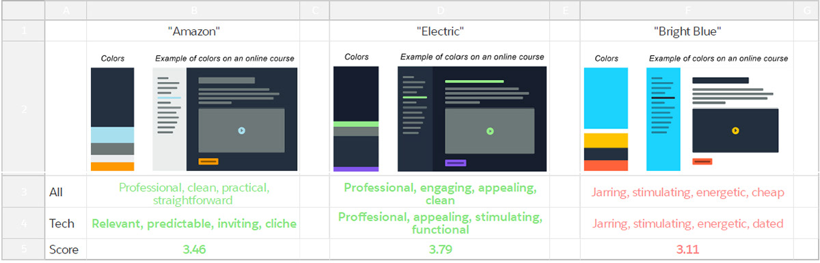Select column B header
This screenshot has width=820, height=263.
coord(194,10)
